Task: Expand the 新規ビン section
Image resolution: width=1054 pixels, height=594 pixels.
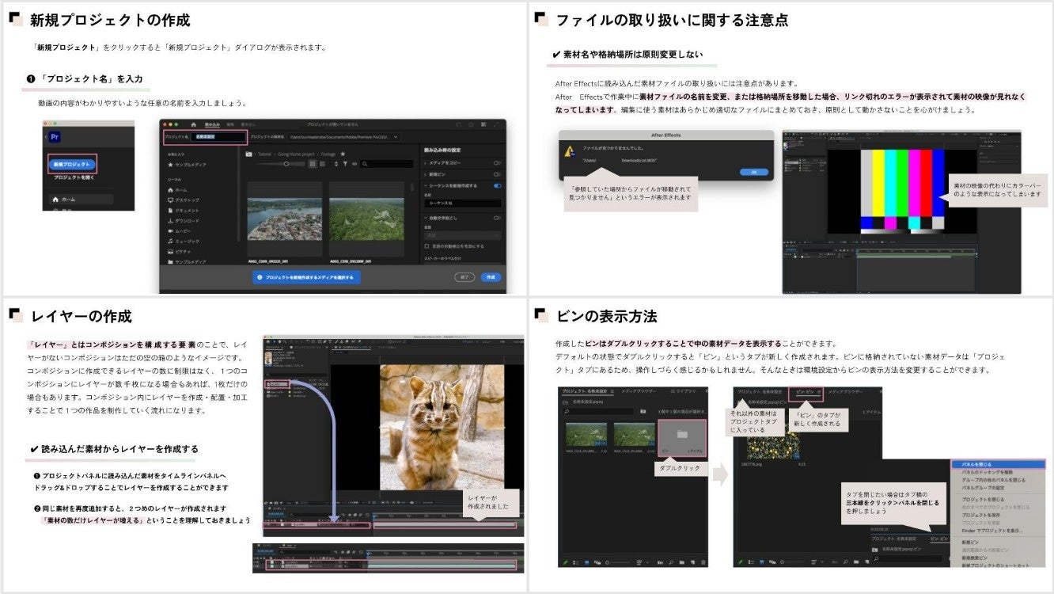Action: pos(427,174)
